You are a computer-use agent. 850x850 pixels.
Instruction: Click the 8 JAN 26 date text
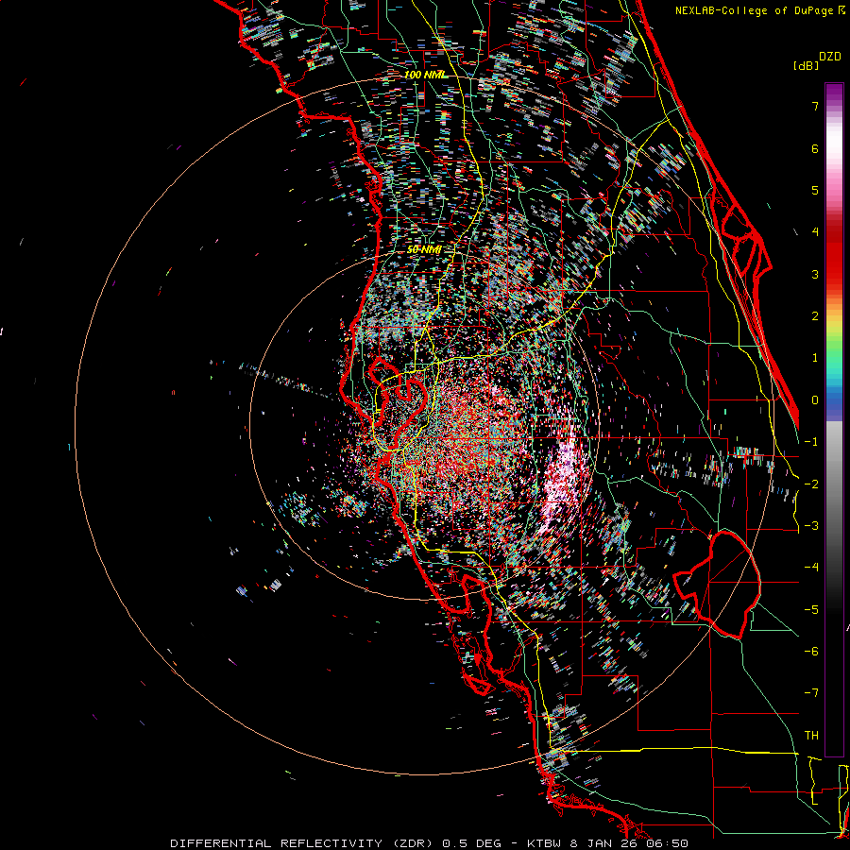[x=603, y=843]
